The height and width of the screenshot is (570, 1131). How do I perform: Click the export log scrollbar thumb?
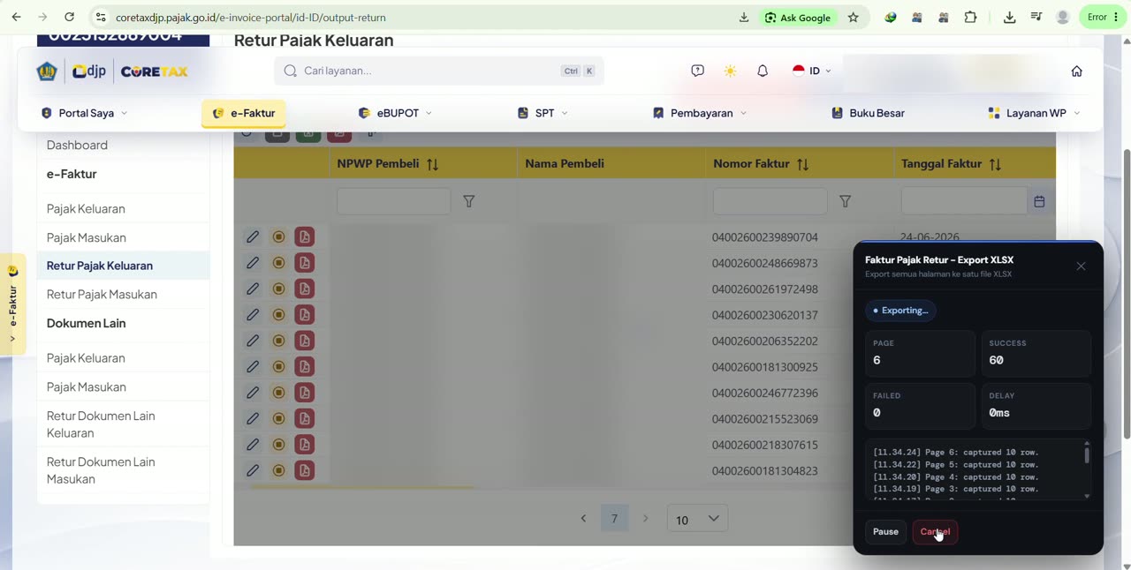coord(1087,455)
